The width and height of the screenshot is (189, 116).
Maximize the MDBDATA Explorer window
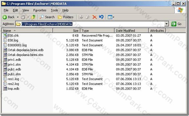(x=178, y=4)
